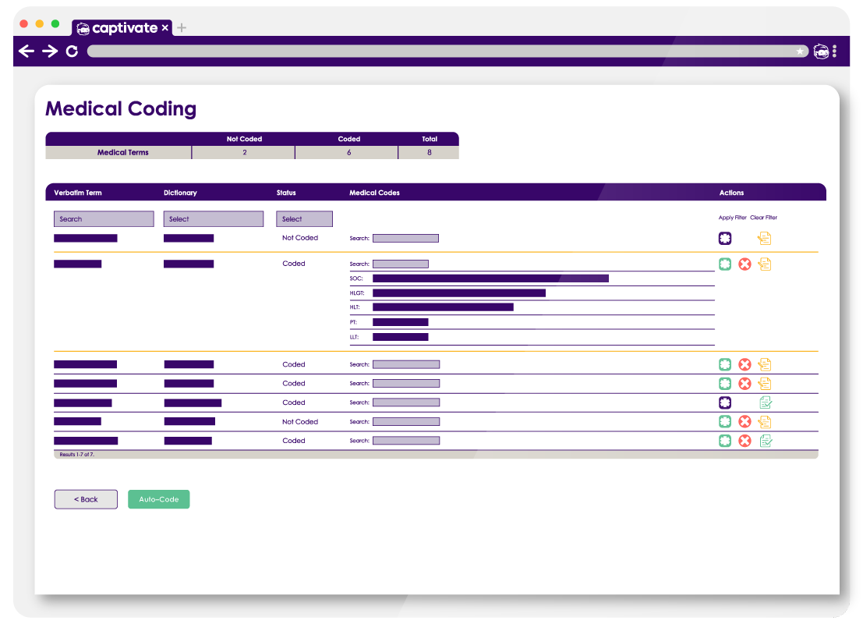Open a new tab with the plus button
The image size is (863, 624).
pos(182,28)
